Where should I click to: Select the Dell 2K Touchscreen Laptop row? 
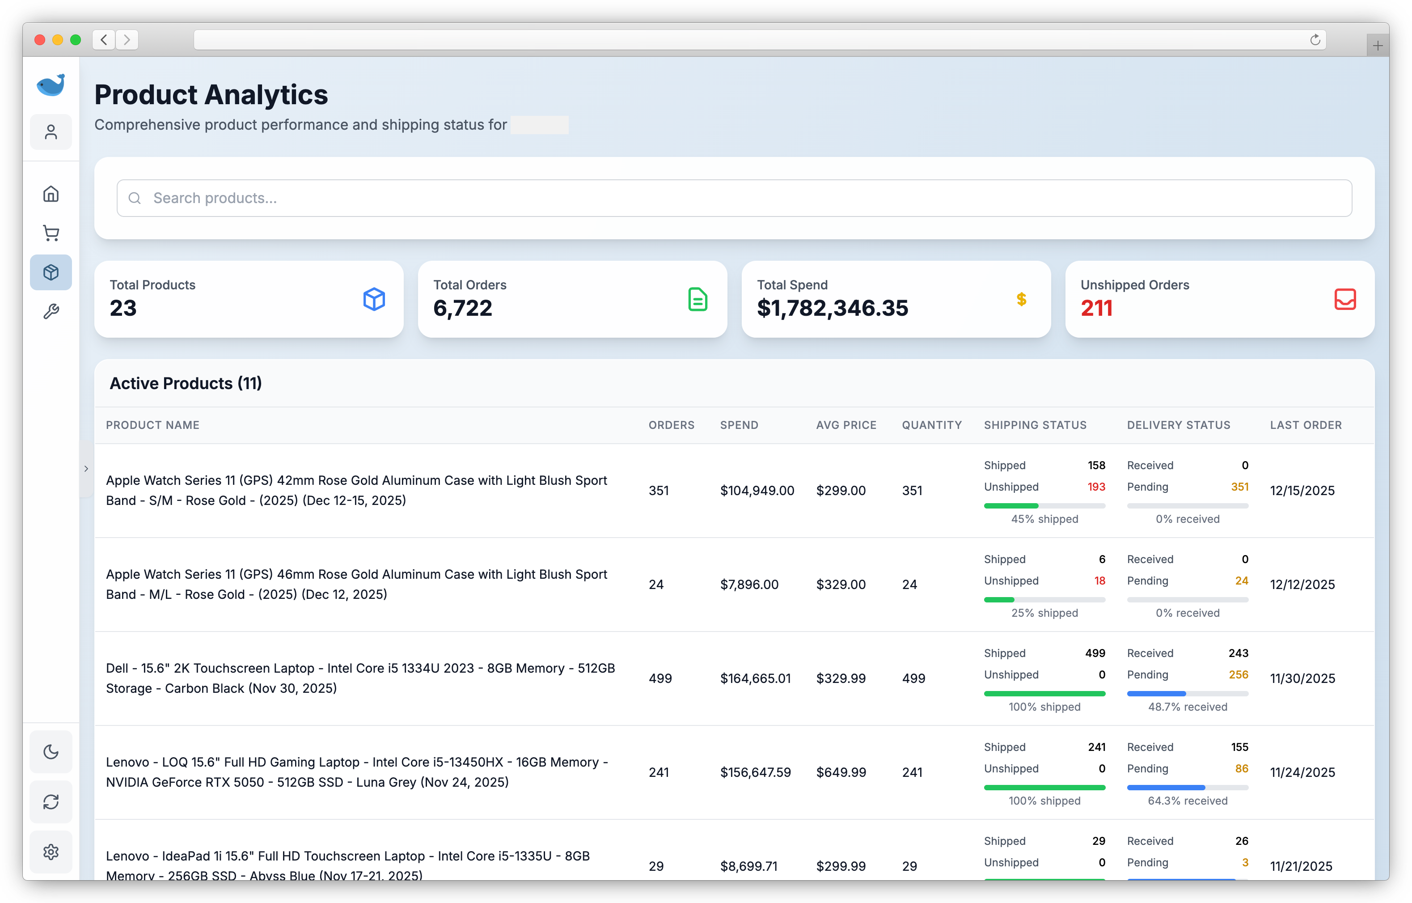(x=361, y=678)
